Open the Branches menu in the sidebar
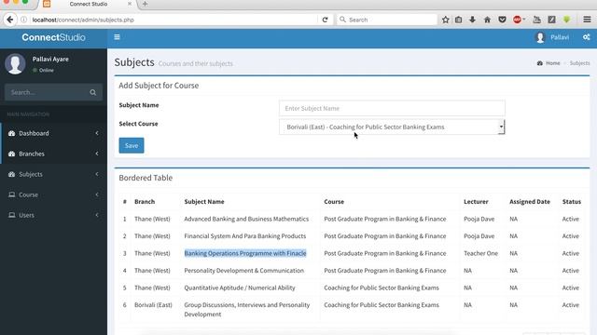The width and height of the screenshot is (597, 335). [53, 154]
